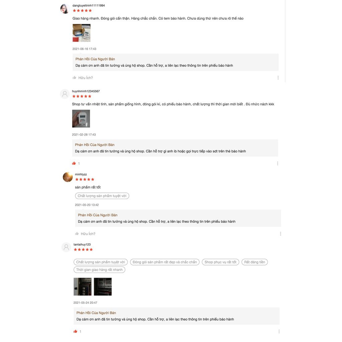This screenshot has height=342, width=342.
Task: Toggle like on tantaihuy123 review
Action: (75, 331)
